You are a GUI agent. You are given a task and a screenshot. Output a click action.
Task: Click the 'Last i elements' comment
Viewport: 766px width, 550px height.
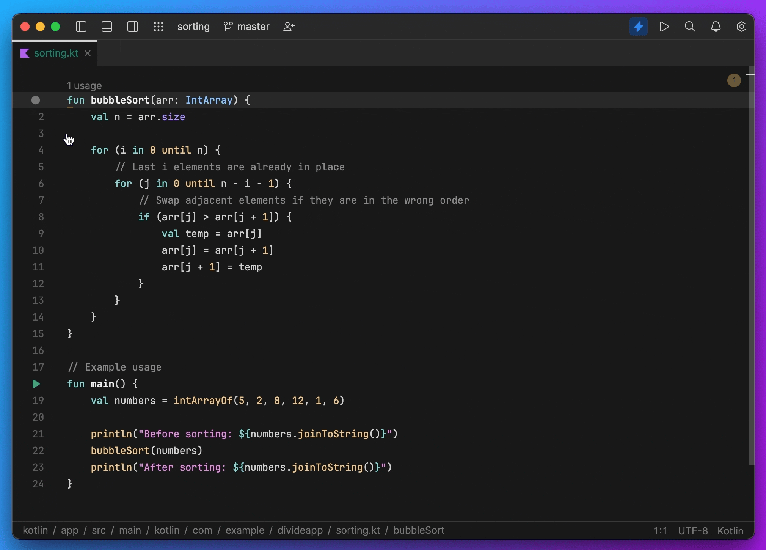point(230,167)
